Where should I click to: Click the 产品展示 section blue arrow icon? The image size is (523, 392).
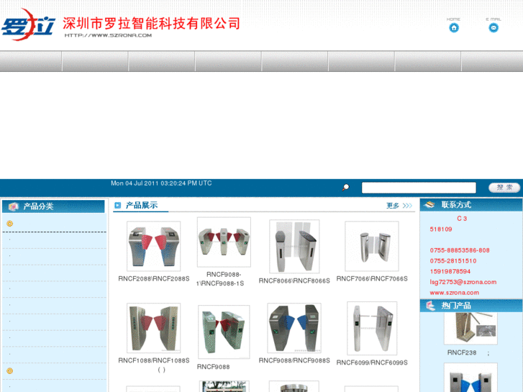[117, 205]
